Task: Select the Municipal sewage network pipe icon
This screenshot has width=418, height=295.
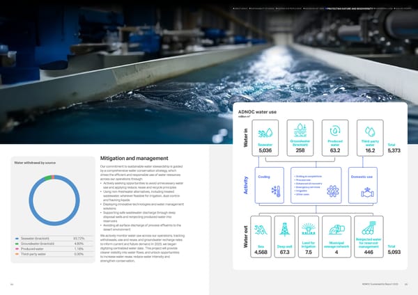Action: (x=336, y=230)
